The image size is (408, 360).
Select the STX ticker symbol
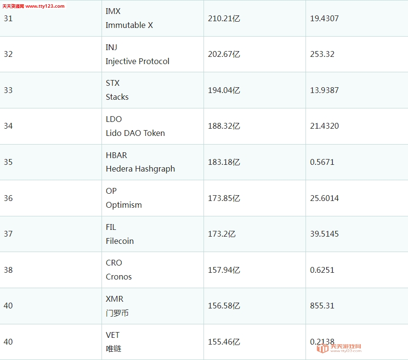point(113,83)
